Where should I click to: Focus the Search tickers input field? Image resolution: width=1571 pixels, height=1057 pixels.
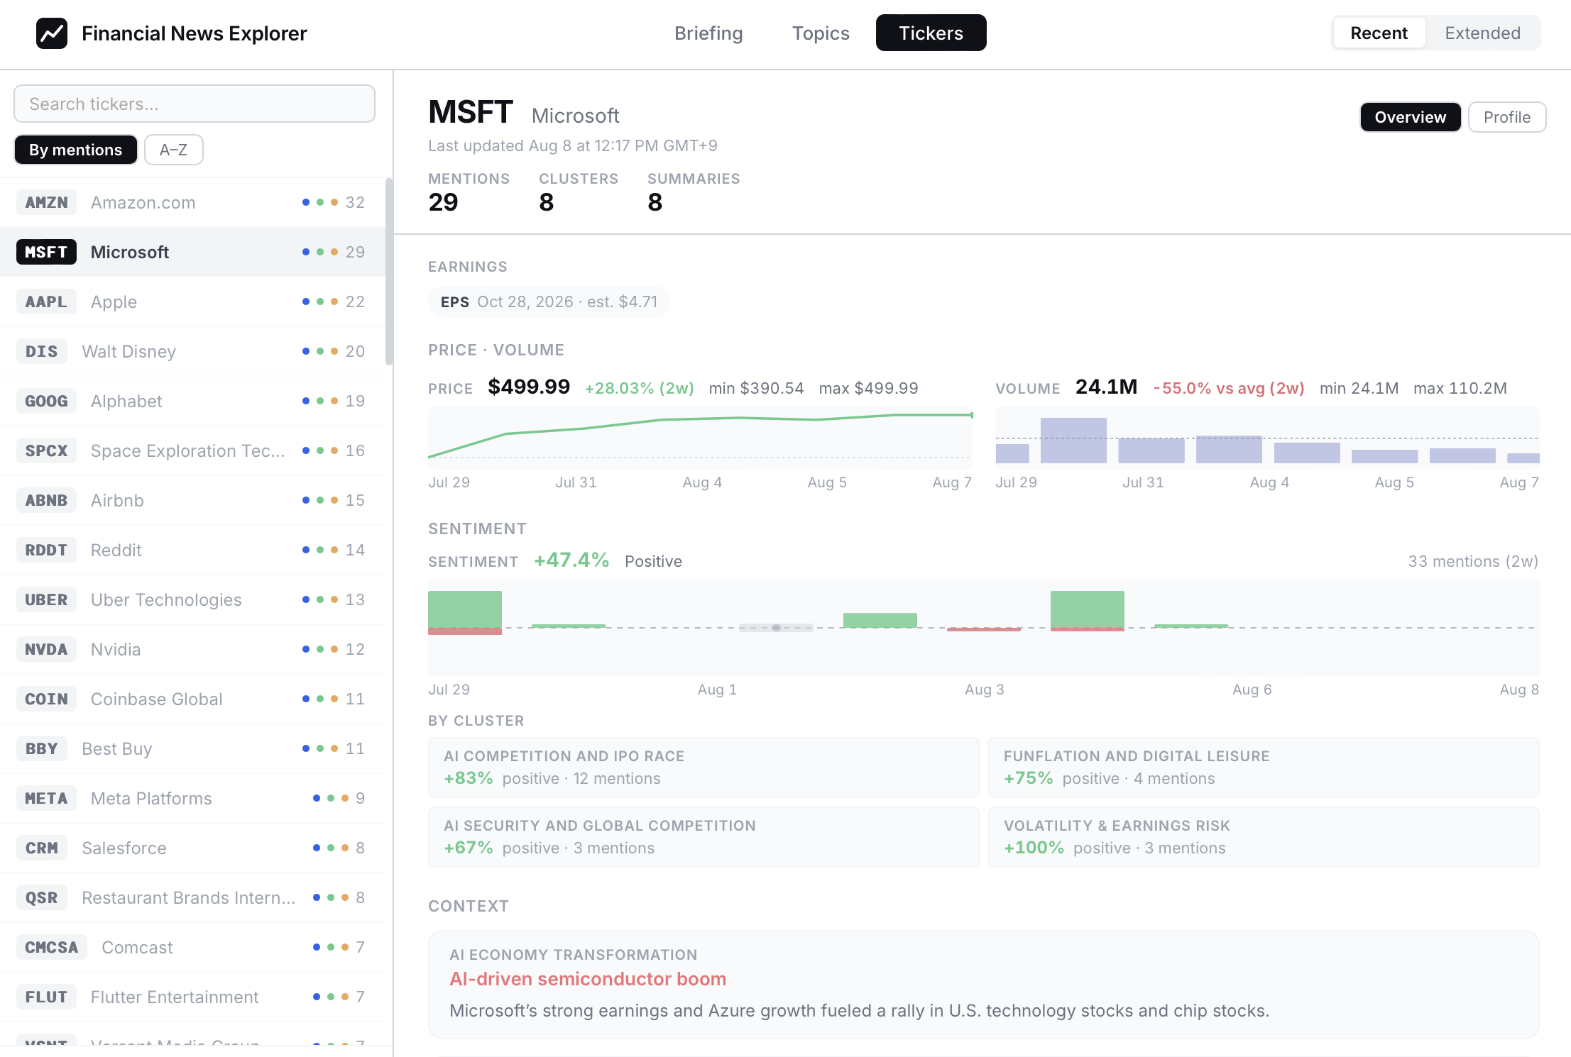click(195, 104)
